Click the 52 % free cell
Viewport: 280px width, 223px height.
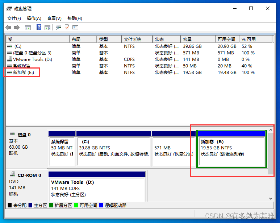(247, 46)
